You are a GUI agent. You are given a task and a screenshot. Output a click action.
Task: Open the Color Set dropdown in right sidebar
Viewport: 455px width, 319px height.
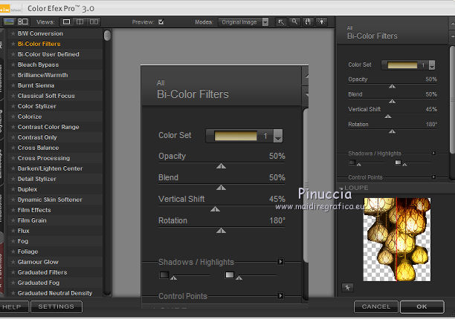coord(432,65)
